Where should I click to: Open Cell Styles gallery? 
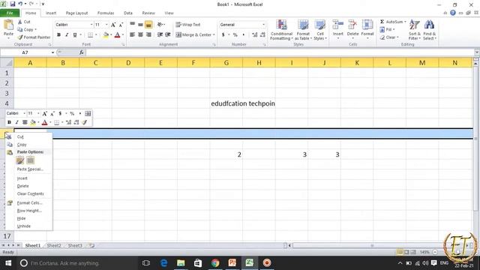coord(320,30)
